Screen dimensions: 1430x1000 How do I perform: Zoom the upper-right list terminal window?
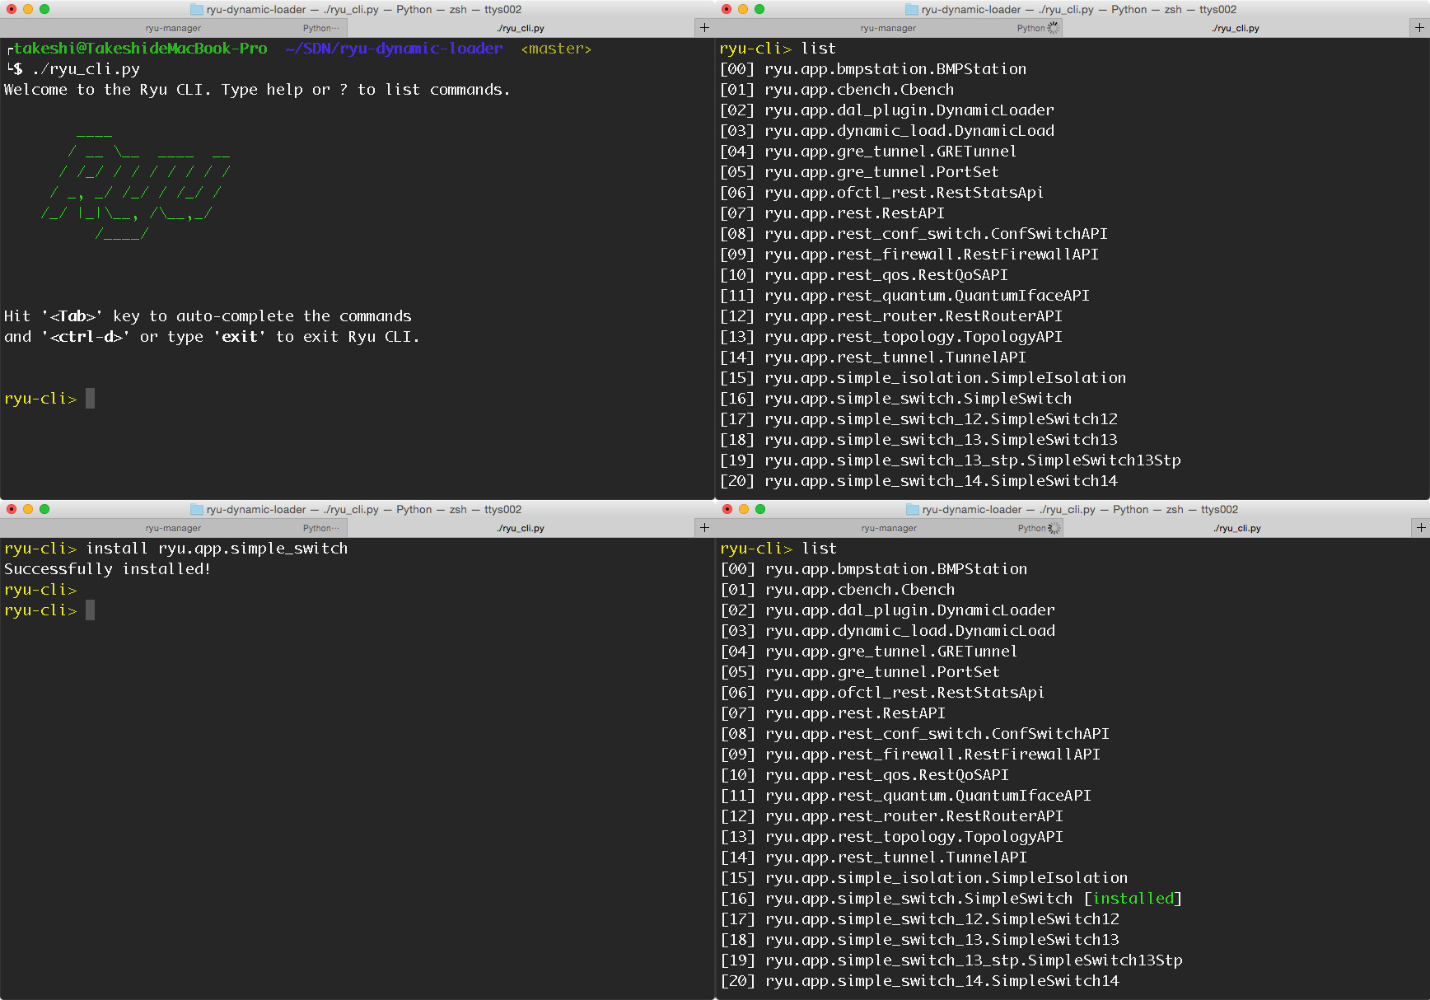coord(759,9)
